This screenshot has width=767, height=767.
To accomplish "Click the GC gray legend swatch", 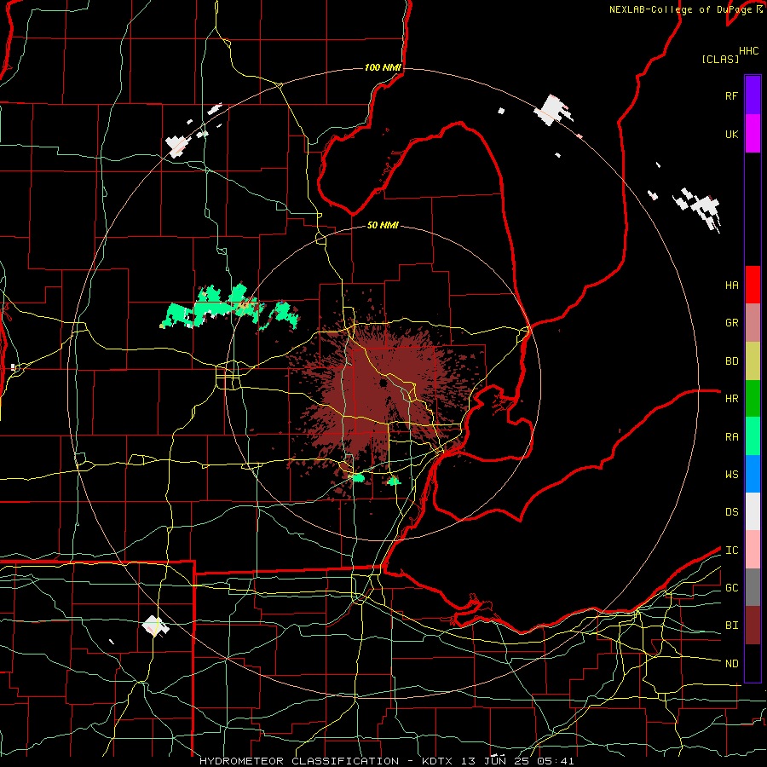I will tap(753, 587).
